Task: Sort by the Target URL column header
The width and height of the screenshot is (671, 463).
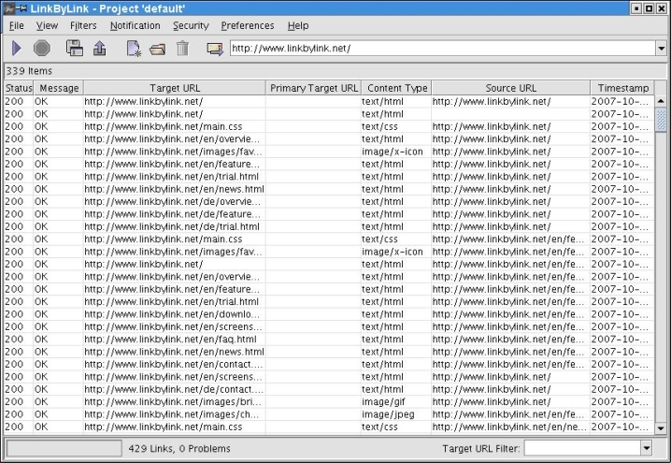Action: click(x=174, y=88)
